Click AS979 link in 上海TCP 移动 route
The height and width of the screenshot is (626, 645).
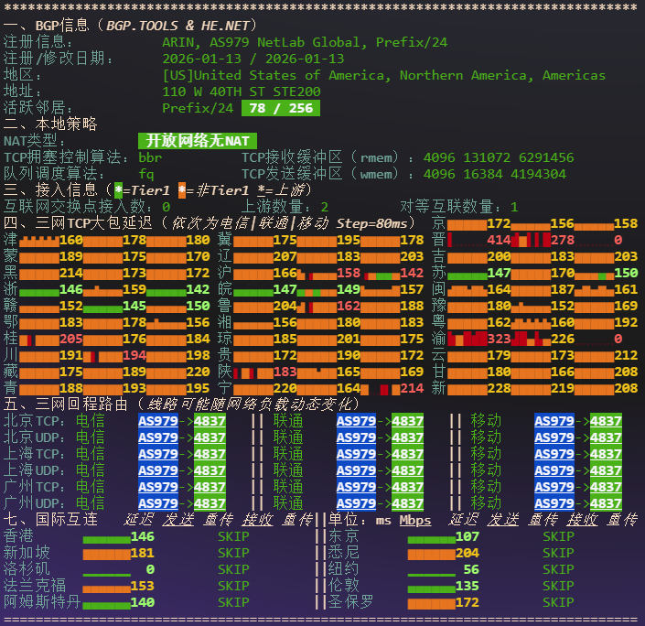pos(554,454)
